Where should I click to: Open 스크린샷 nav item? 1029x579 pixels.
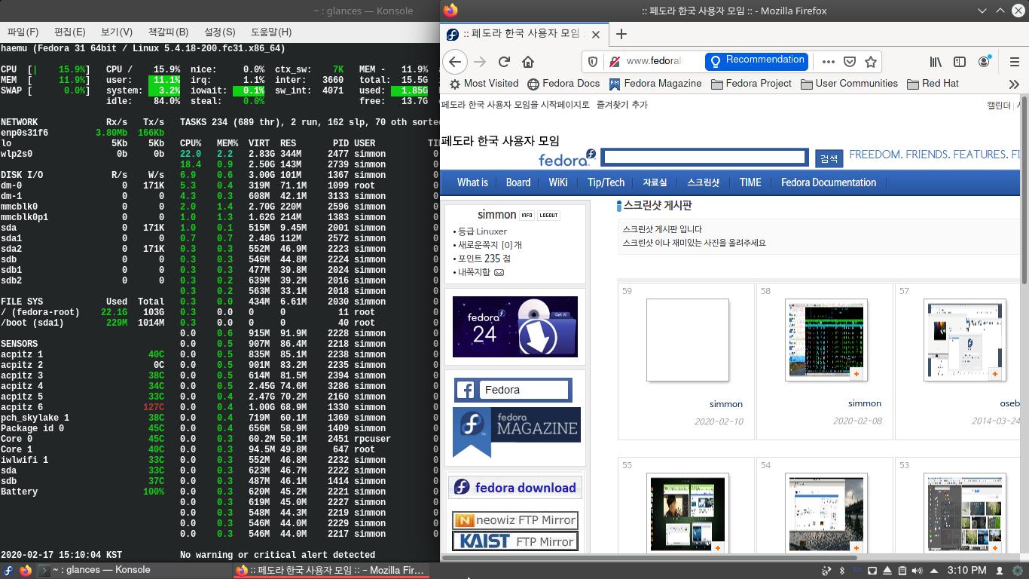[x=703, y=182]
